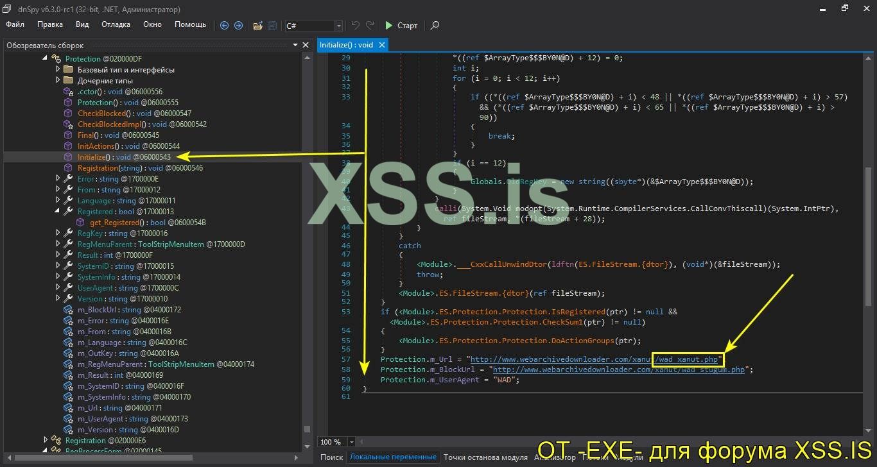Open the Правка menu

point(50,24)
